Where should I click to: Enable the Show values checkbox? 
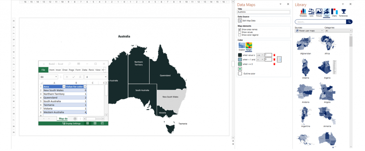coord(240,32)
